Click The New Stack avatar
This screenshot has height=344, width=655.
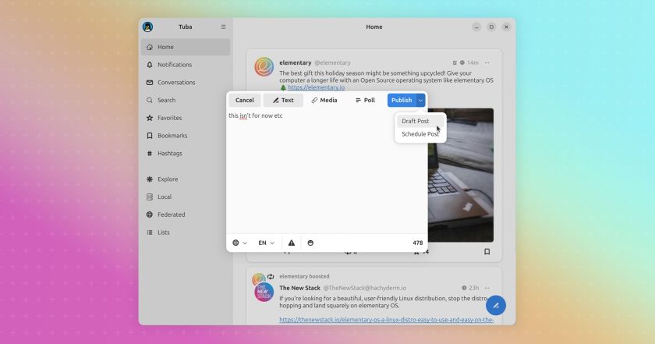(x=264, y=293)
